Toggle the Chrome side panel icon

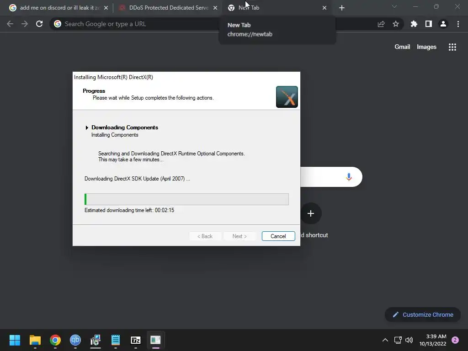tap(429, 24)
